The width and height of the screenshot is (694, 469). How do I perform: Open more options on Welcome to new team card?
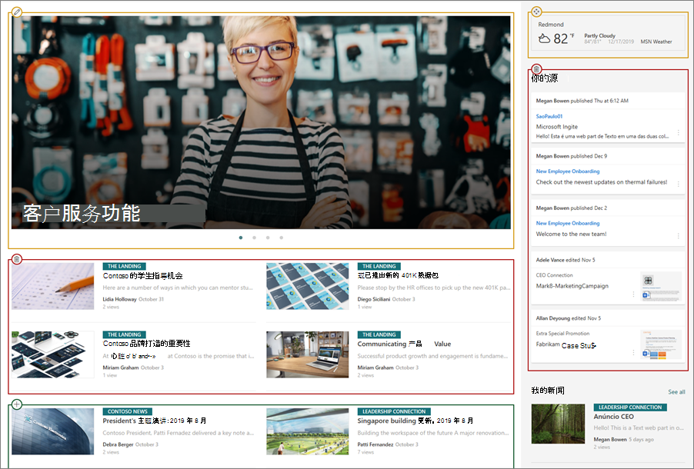click(x=678, y=236)
